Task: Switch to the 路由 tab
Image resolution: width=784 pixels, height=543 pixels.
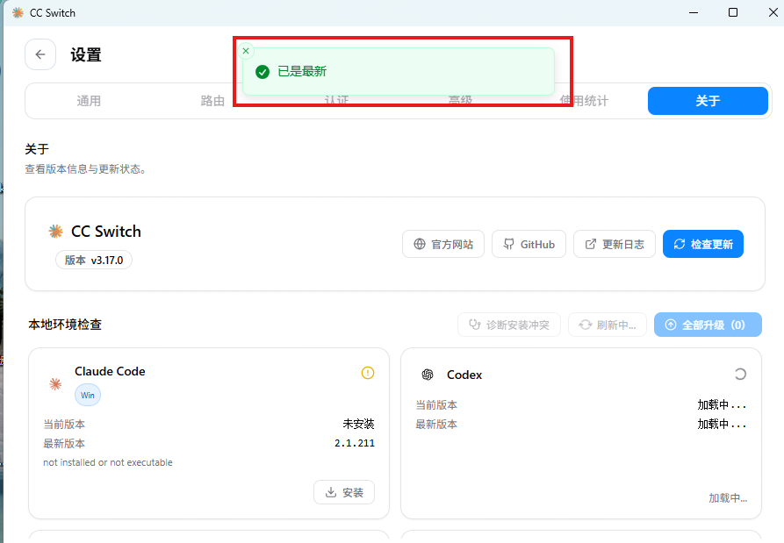Action: 212,101
